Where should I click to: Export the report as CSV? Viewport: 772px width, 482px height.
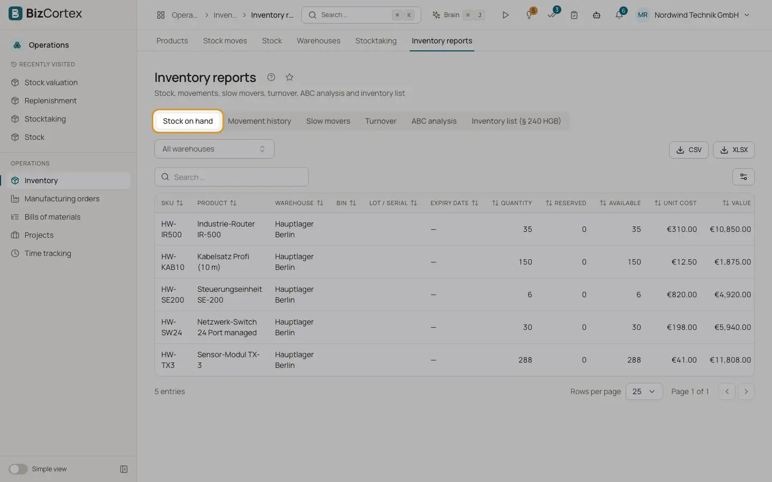coord(689,150)
